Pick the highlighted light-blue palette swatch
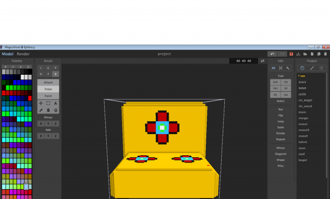Screen dimensions: 330x199 (26, 187)
